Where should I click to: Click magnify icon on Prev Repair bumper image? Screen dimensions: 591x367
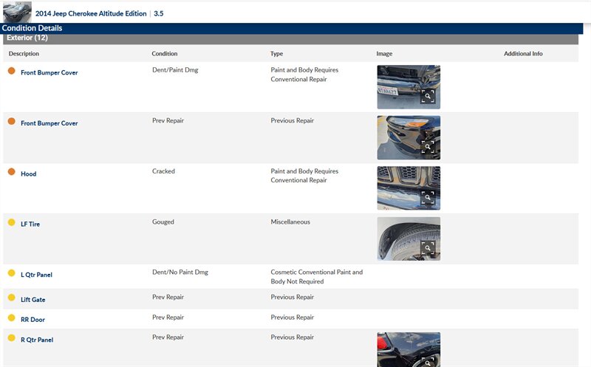[x=428, y=147]
